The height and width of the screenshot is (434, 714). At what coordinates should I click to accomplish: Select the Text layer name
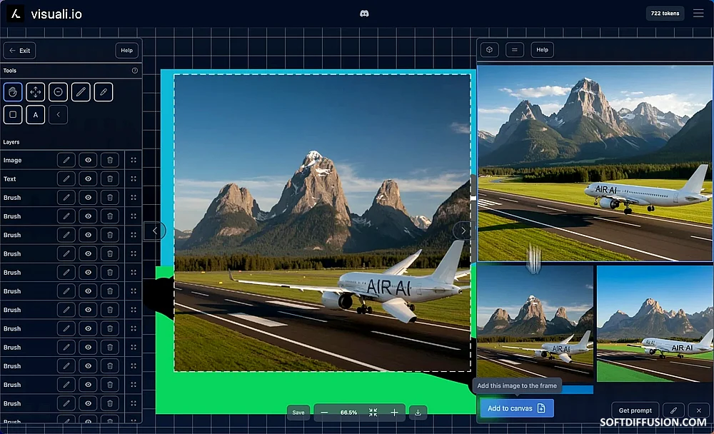click(9, 179)
